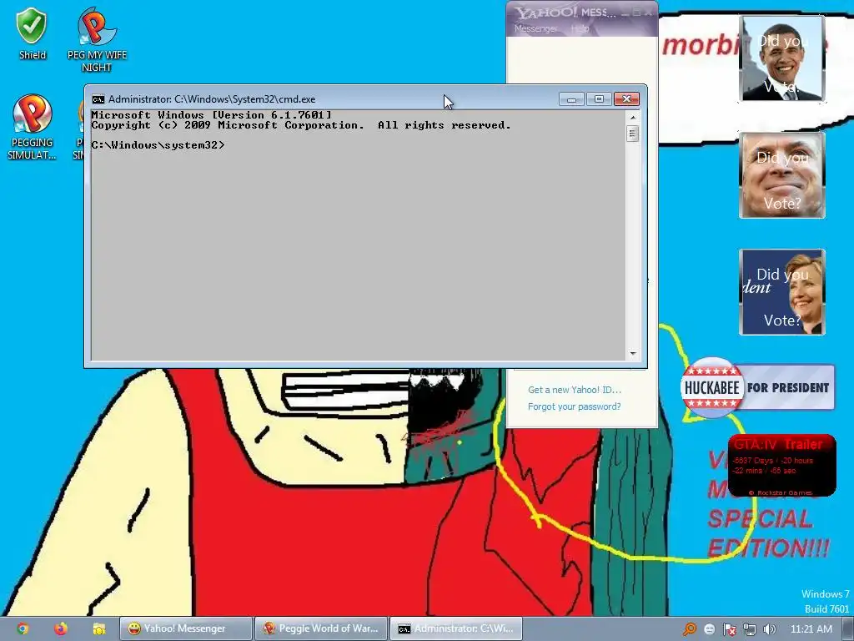
Task: Click the magnifier icon in system tray
Action: tap(690, 629)
